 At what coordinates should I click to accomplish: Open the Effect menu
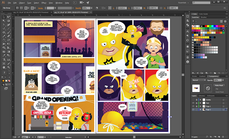[44, 3]
